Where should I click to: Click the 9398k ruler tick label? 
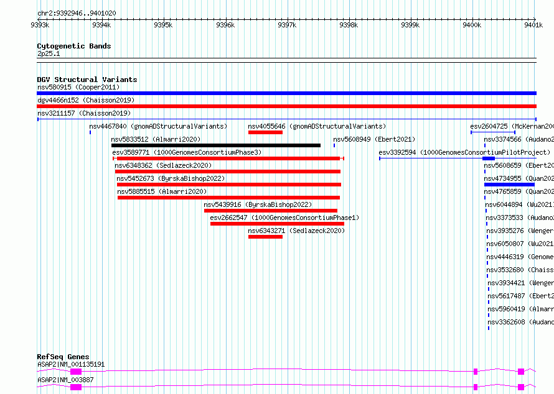349,25
